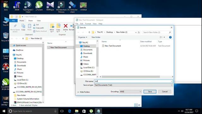
Task: Go up one level in Save As dialog
Action: click(x=89, y=32)
